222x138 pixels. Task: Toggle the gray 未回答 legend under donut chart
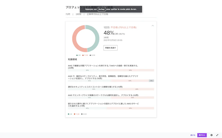(93, 55)
